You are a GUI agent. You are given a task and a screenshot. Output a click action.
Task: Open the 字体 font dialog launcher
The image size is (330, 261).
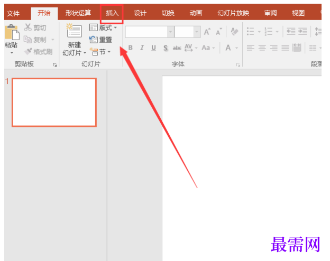coord(238,65)
